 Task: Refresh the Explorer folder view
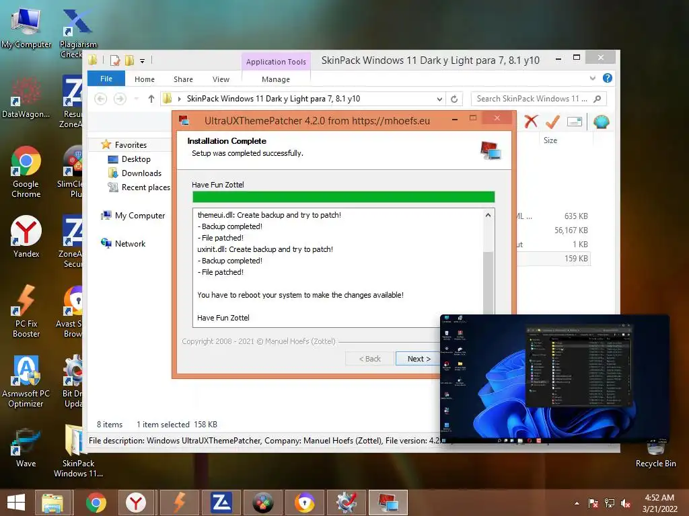[x=454, y=99]
